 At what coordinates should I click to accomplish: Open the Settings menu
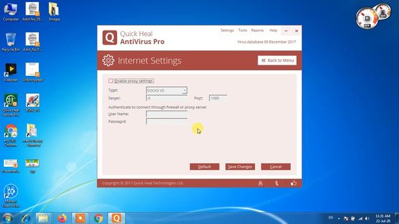(227, 30)
